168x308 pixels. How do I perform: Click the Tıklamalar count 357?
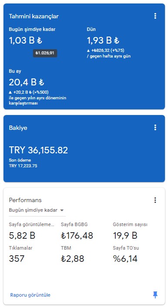pyautogui.click(x=17, y=258)
